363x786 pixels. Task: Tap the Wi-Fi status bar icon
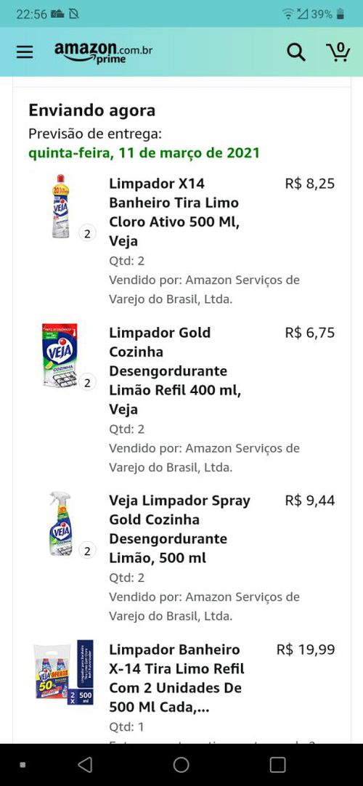click(x=288, y=14)
